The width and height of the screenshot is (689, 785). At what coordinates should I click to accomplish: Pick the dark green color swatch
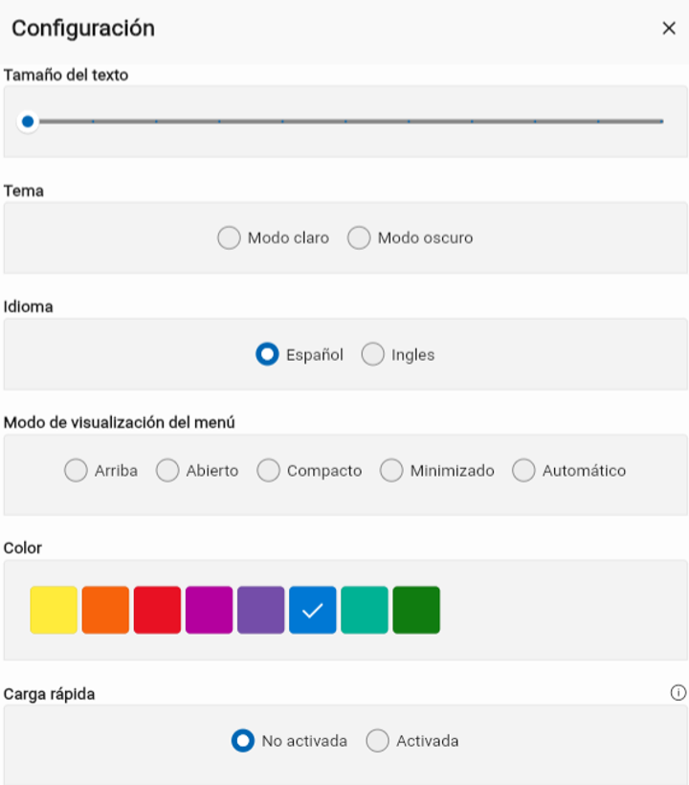click(x=416, y=610)
